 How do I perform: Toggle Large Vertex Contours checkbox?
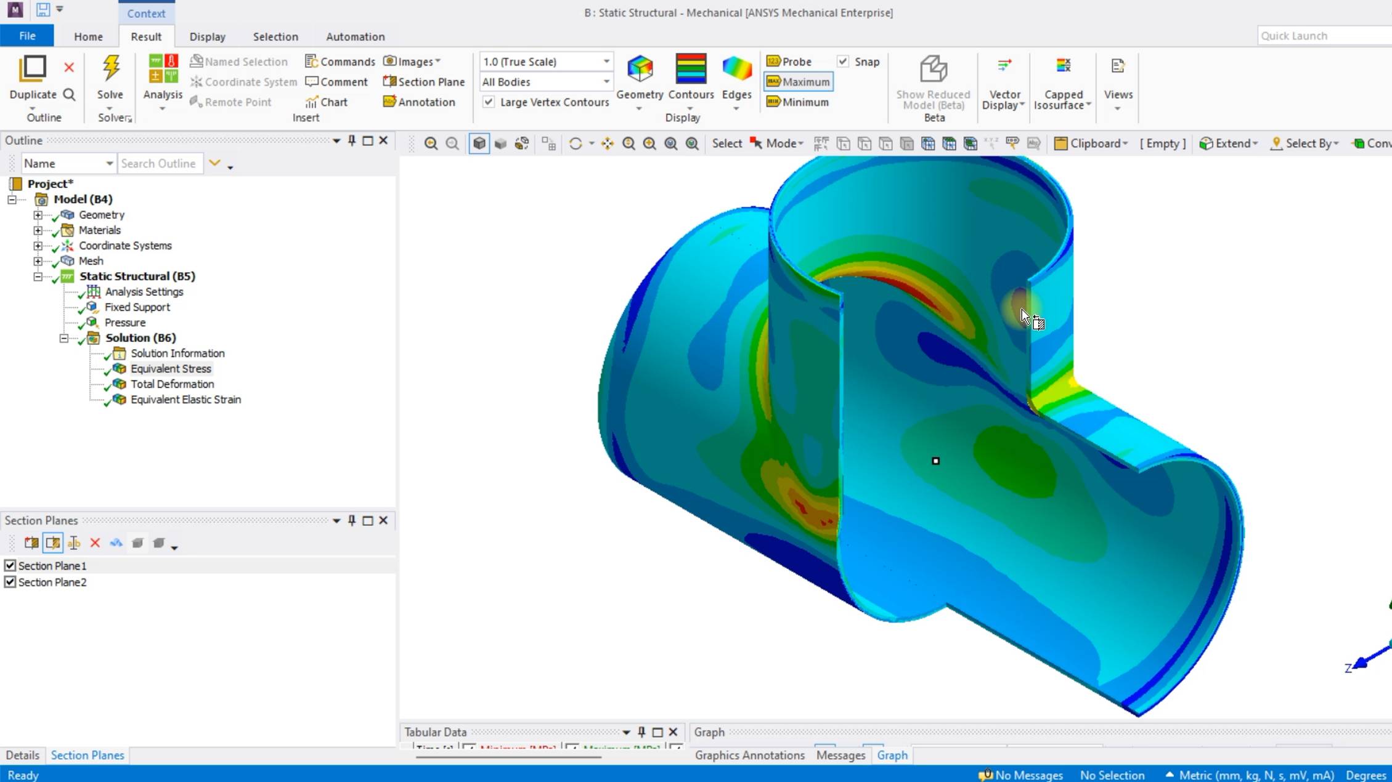coord(489,102)
